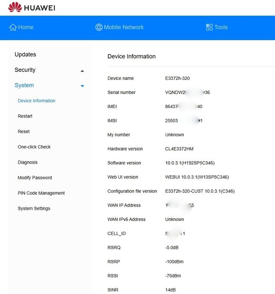Click the My number Unknown value
275x294 pixels.
pyautogui.click(x=175, y=135)
